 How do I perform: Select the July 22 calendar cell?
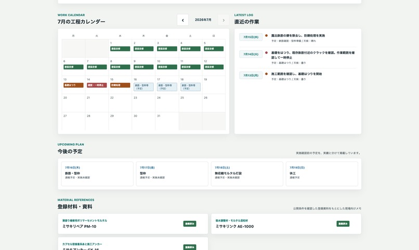[120, 103]
